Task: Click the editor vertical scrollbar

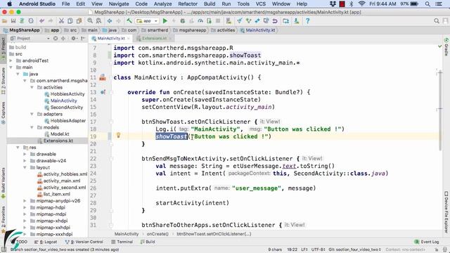Action: [x=440, y=110]
